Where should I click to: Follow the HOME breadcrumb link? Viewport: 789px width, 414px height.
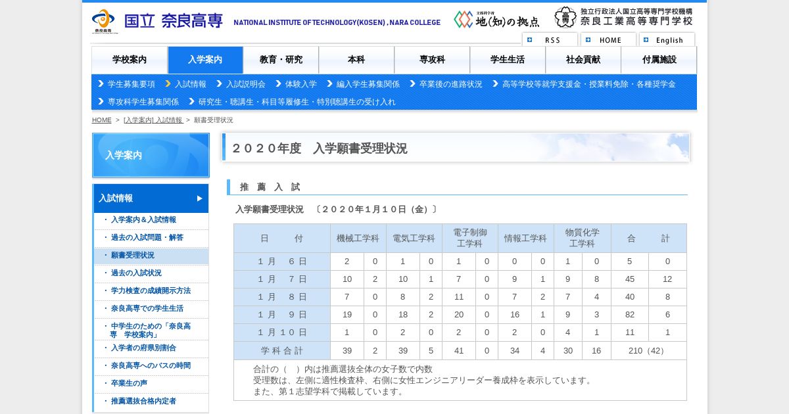[102, 120]
